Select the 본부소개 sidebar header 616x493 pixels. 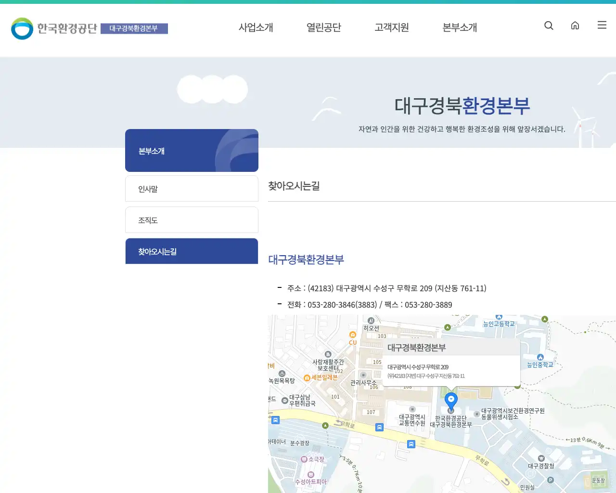tap(151, 151)
